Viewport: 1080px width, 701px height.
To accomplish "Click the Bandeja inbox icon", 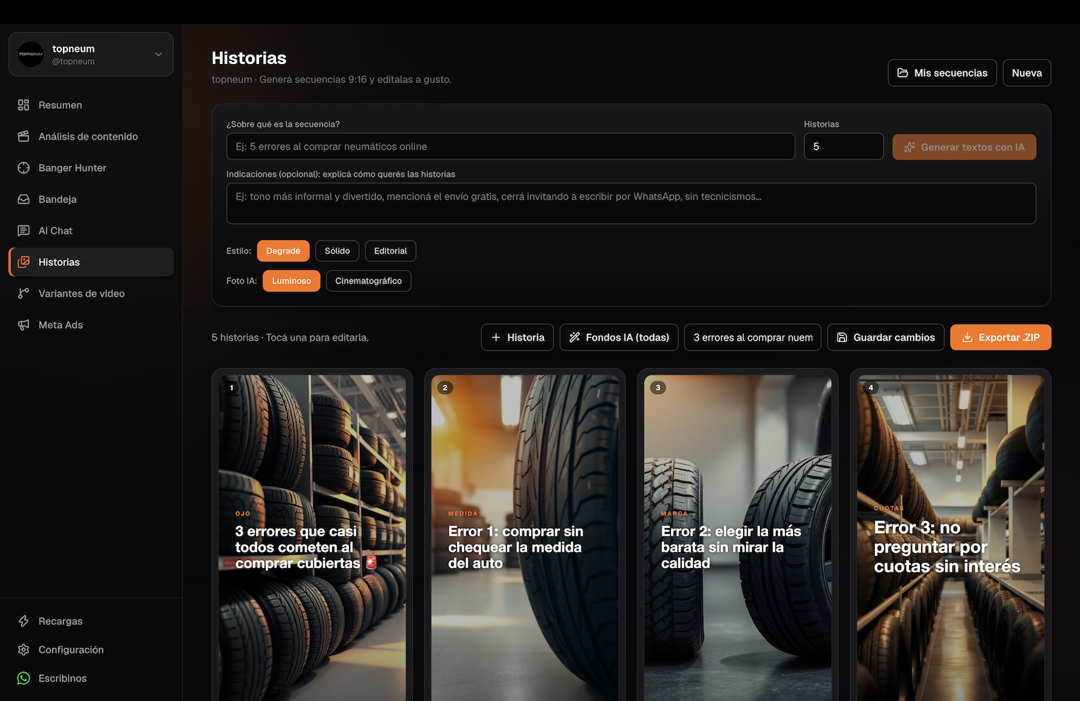I will [24, 199].
